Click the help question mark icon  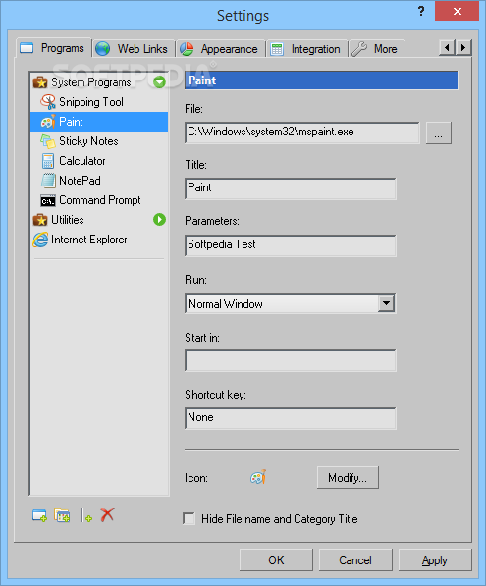point(421,11)
